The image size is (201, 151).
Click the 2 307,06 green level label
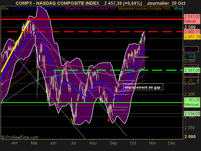pyautogui.click(x=192, y=70)
